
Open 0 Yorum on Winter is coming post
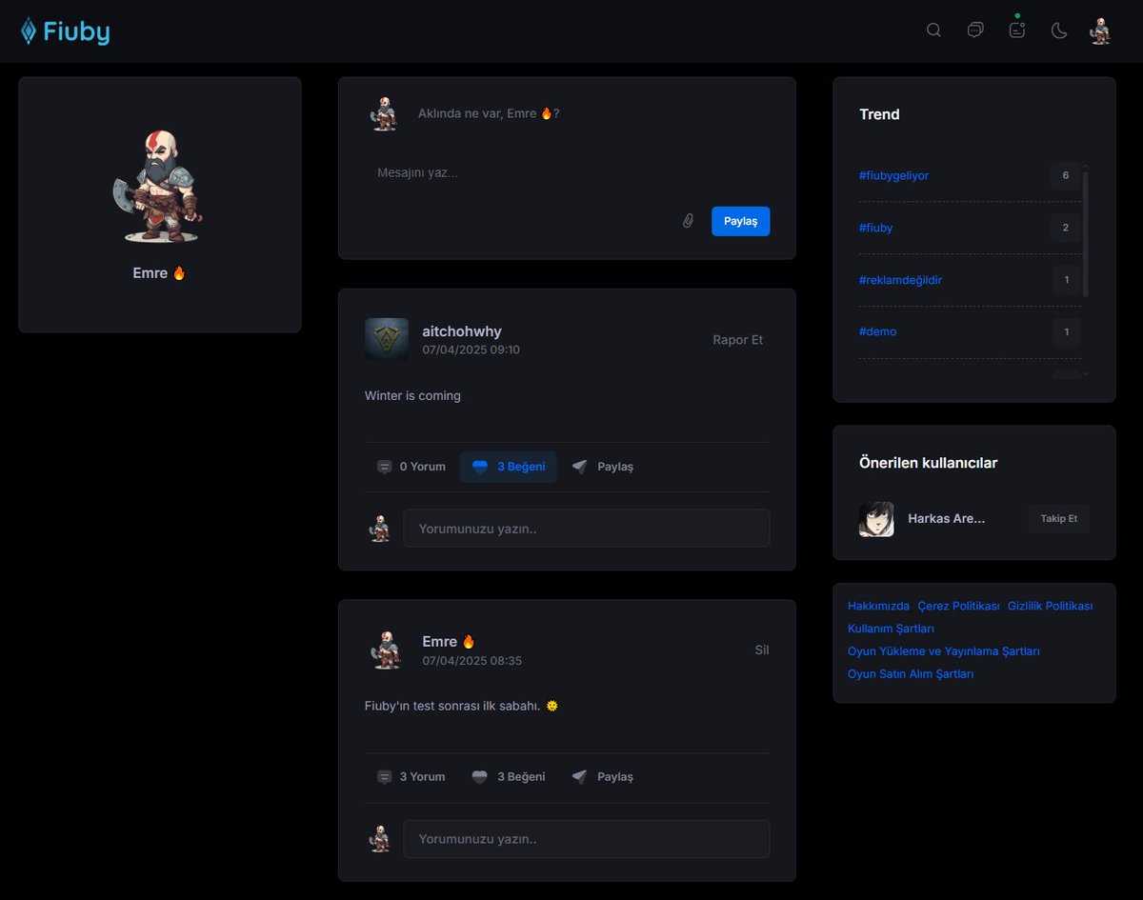(411, 467)
